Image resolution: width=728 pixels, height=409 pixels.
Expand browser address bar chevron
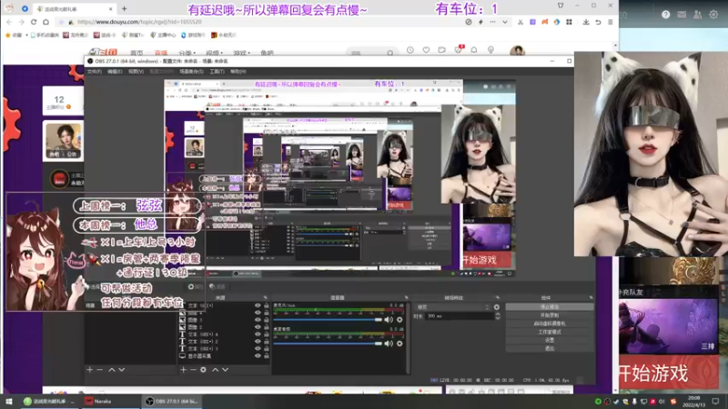tap(505, 22)
